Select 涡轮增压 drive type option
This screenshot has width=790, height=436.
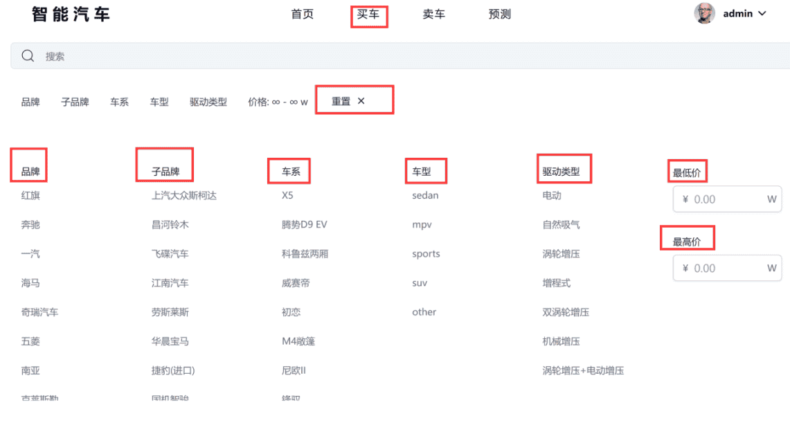(561, 254)
